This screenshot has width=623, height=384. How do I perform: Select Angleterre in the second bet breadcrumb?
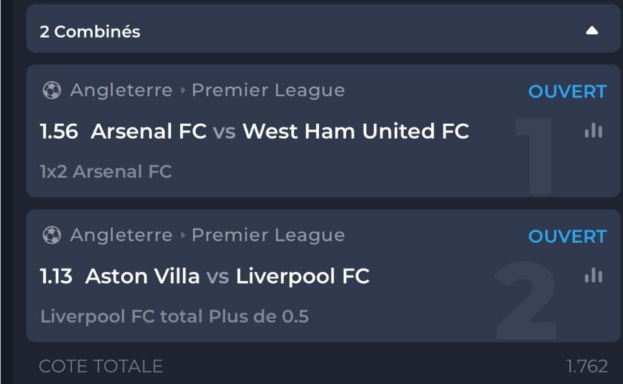(x=121, y=235)
